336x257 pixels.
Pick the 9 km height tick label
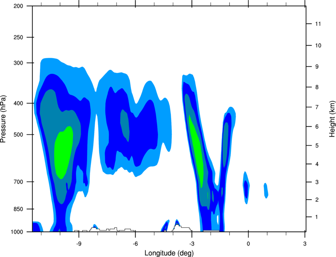click(317, 67)
